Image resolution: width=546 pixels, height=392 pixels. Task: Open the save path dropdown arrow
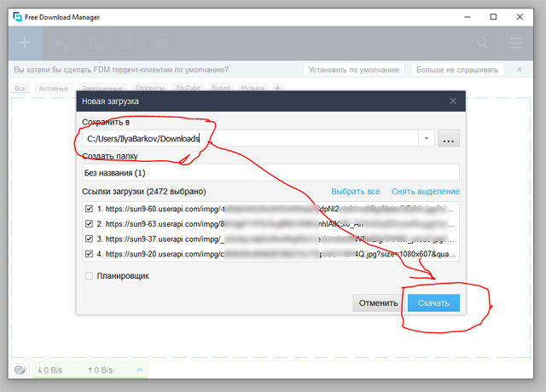click(427, 138)
